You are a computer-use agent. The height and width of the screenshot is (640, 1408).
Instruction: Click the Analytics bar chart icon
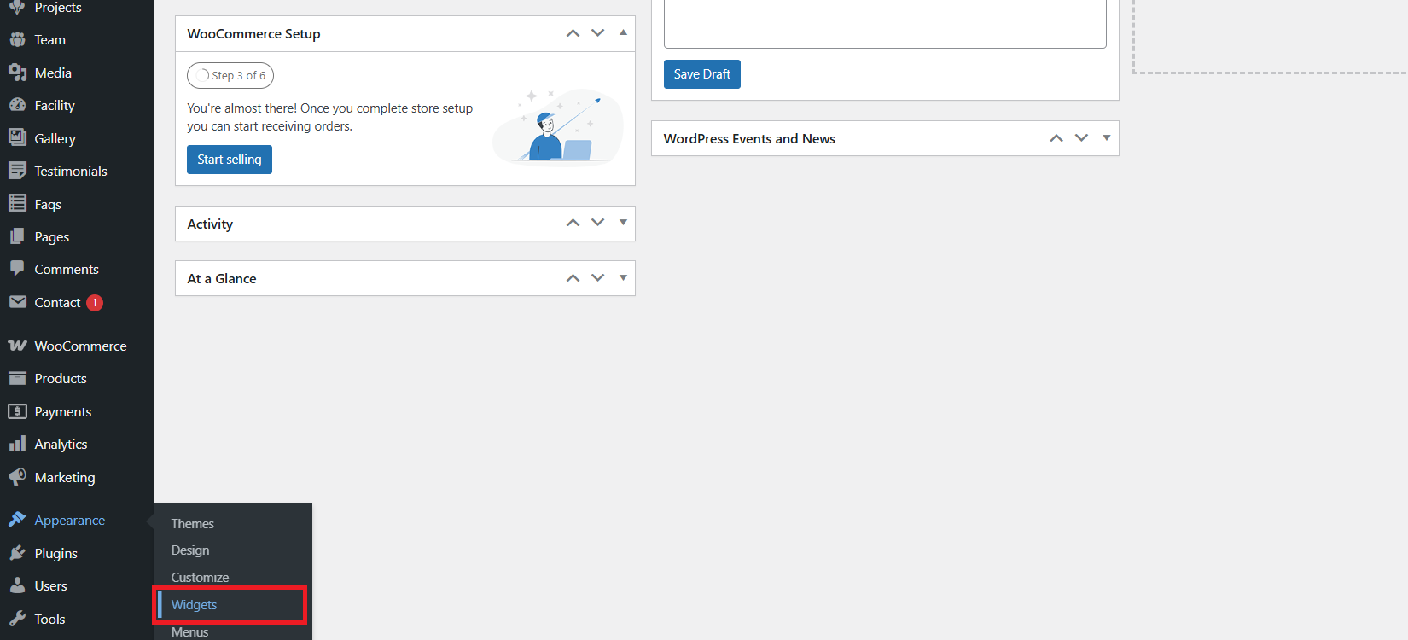(x=17, y=444)
